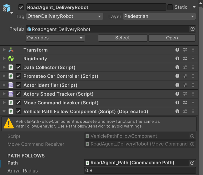203x175 pixels.
Task: Click the GameObject name field RoadAgent_DeliveryRobot
Action: pyautogui.click(x=96, y=7)
